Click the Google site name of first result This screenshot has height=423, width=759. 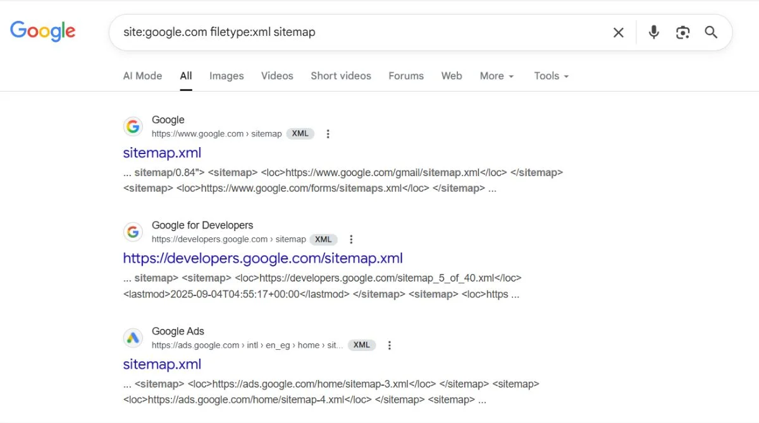(168, 120)
